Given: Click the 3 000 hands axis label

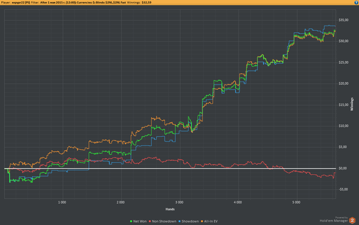Looking at the screenshot, I should point(180,202).
